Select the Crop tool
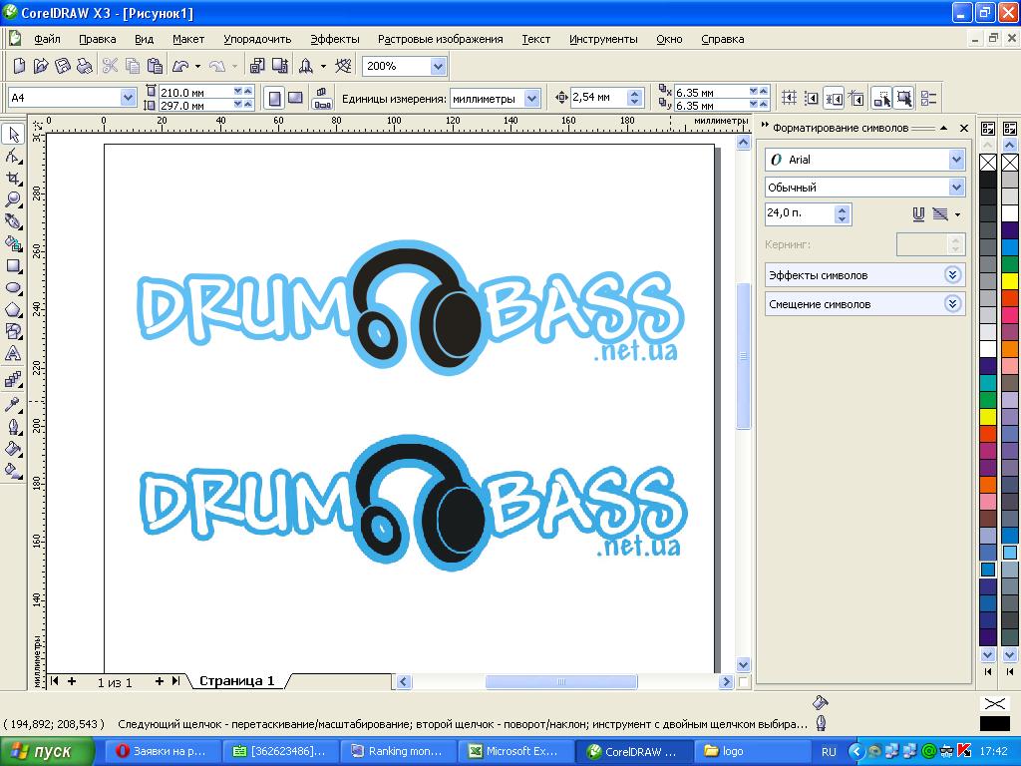The height and width of the screenshot is (766, 1021). coord(13,179)
